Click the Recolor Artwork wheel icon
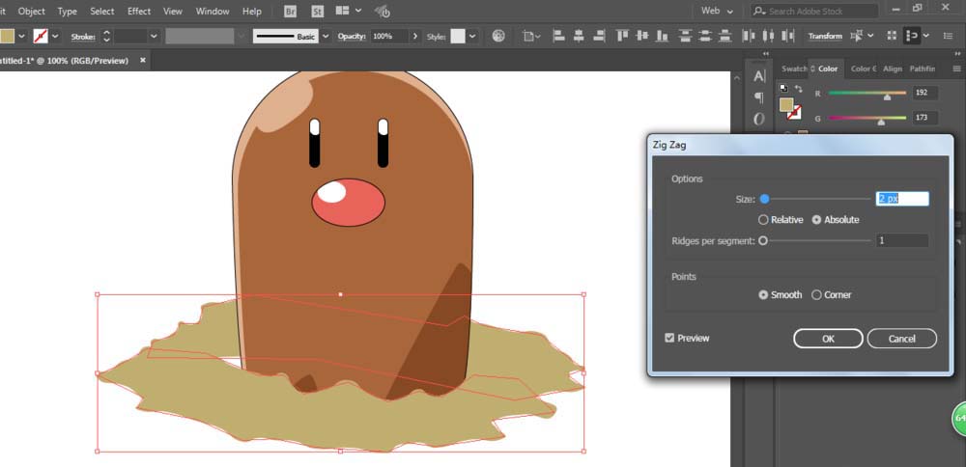 pos(498,36)
